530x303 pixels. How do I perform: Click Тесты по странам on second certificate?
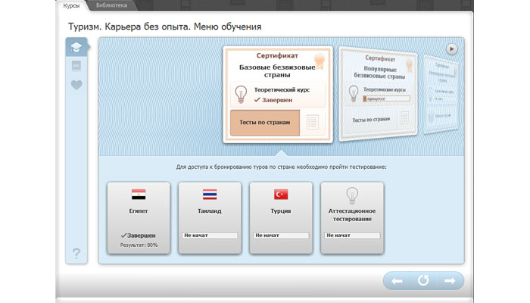pyautogui.click(x=371, y=120)
